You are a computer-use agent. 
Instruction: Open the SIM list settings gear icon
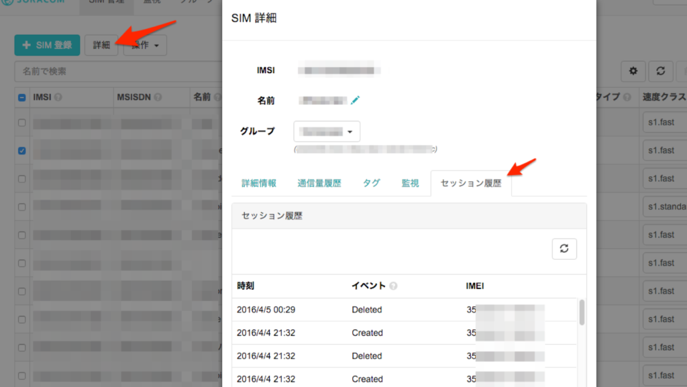click(633, 71)
